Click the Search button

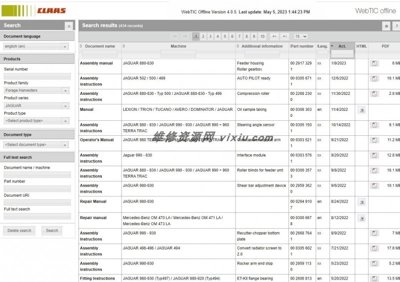(52, 231)
